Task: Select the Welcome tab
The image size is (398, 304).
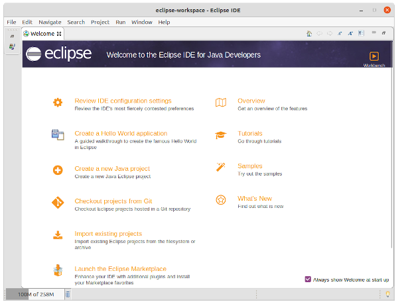Action: [42, 33]
